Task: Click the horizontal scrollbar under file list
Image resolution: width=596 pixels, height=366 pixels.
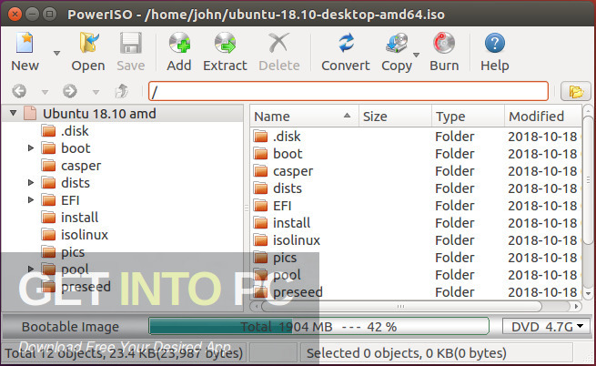Action: [x=401, y=306]
